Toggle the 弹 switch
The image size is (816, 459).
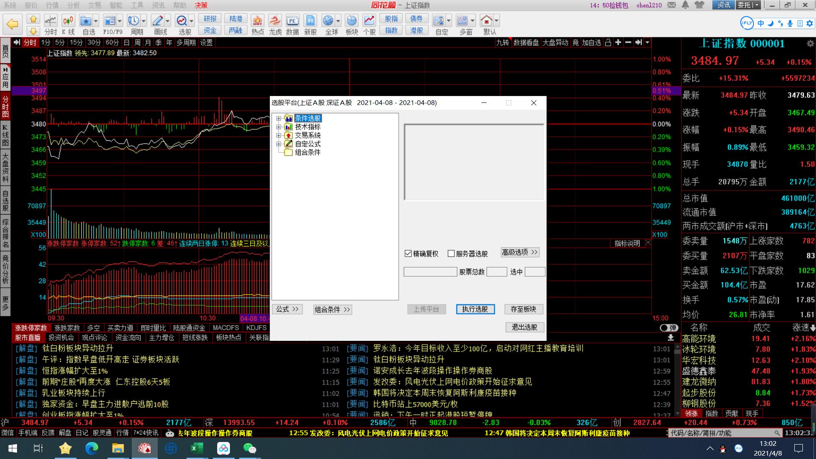[669, 328]
